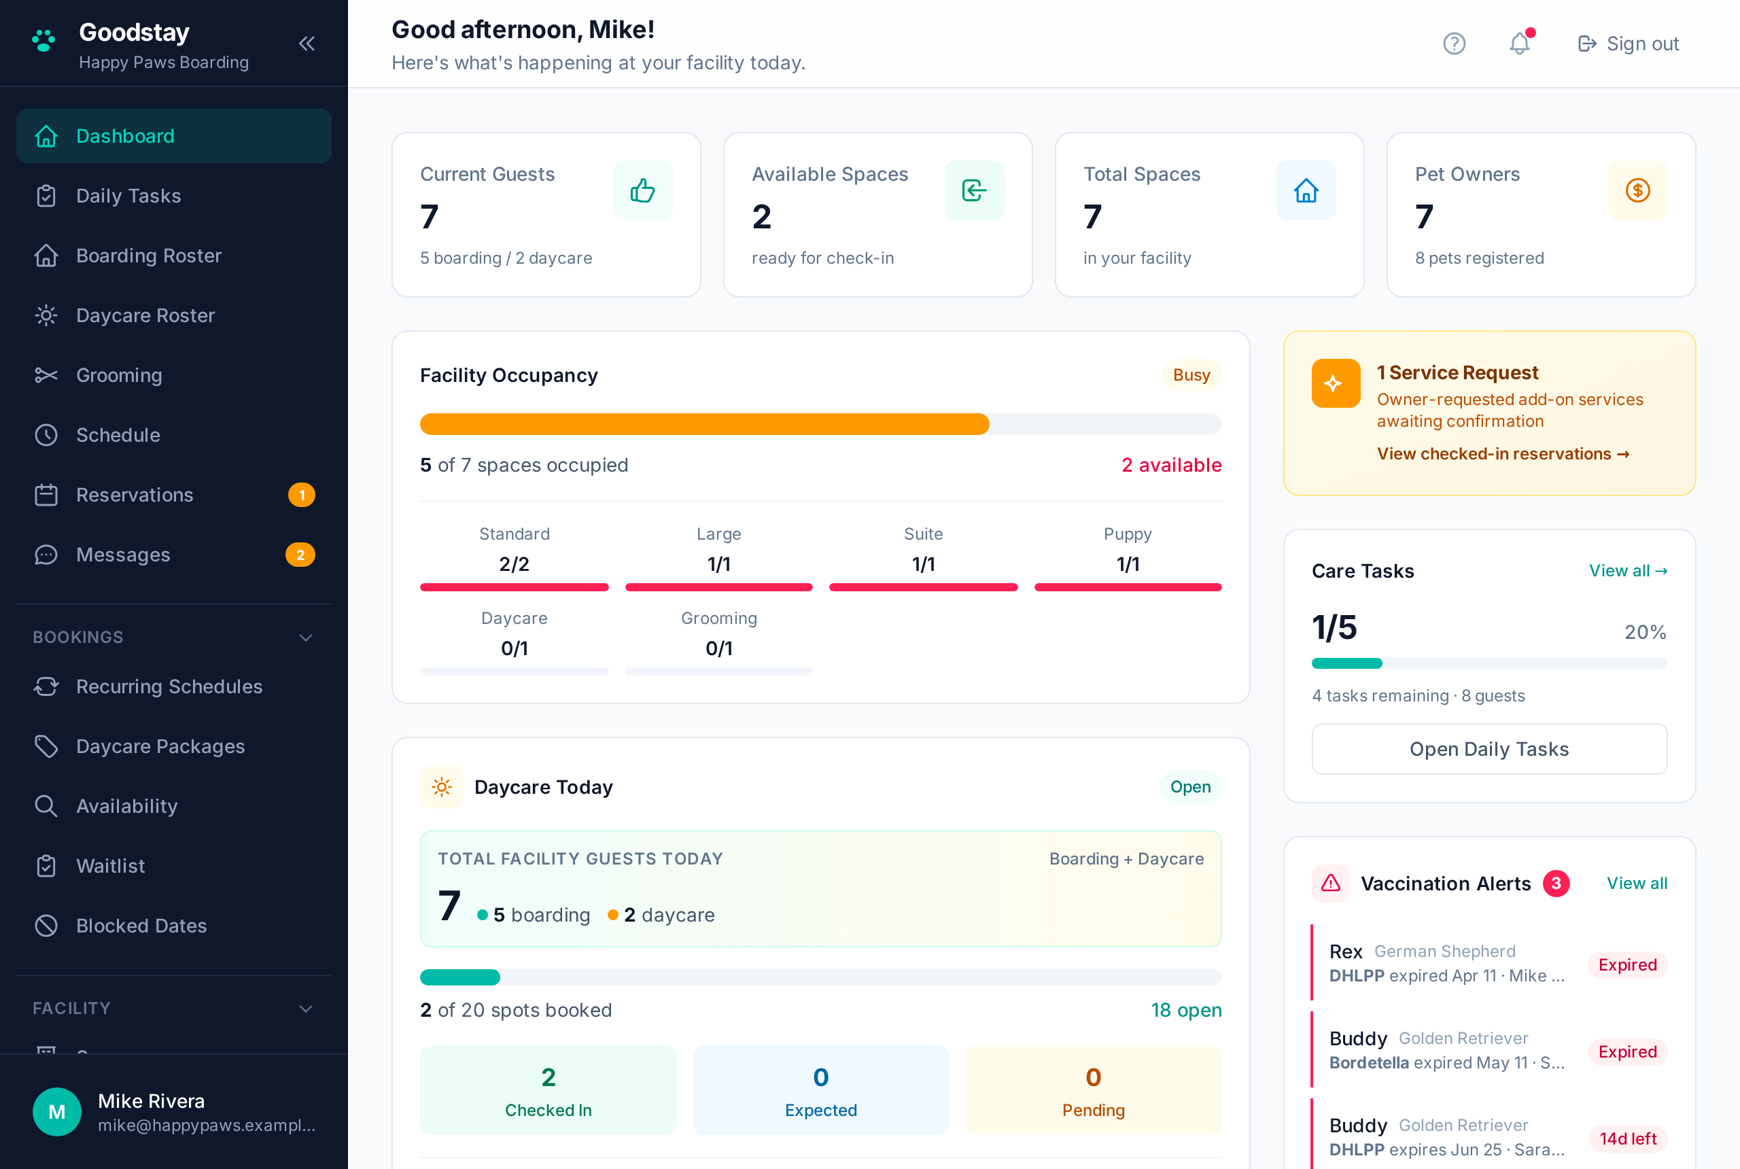Click Standard 2/2 occupancy bar
1740x1169 pixels.
tap(515, 587)
